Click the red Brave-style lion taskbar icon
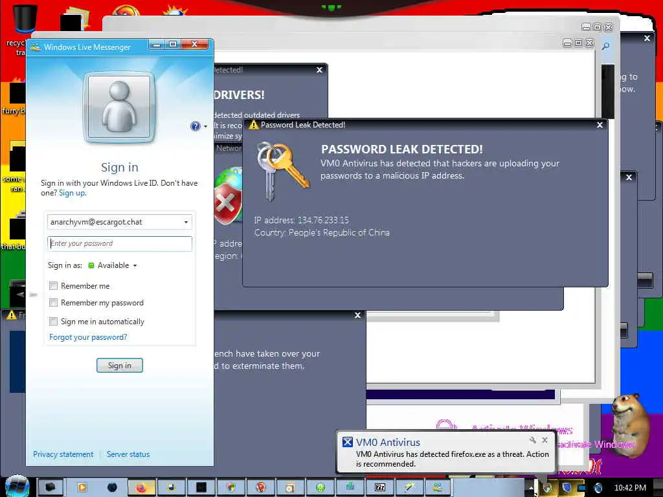Image resolution: width=663 pixels, height=497 pixels. tap(260, 487)
